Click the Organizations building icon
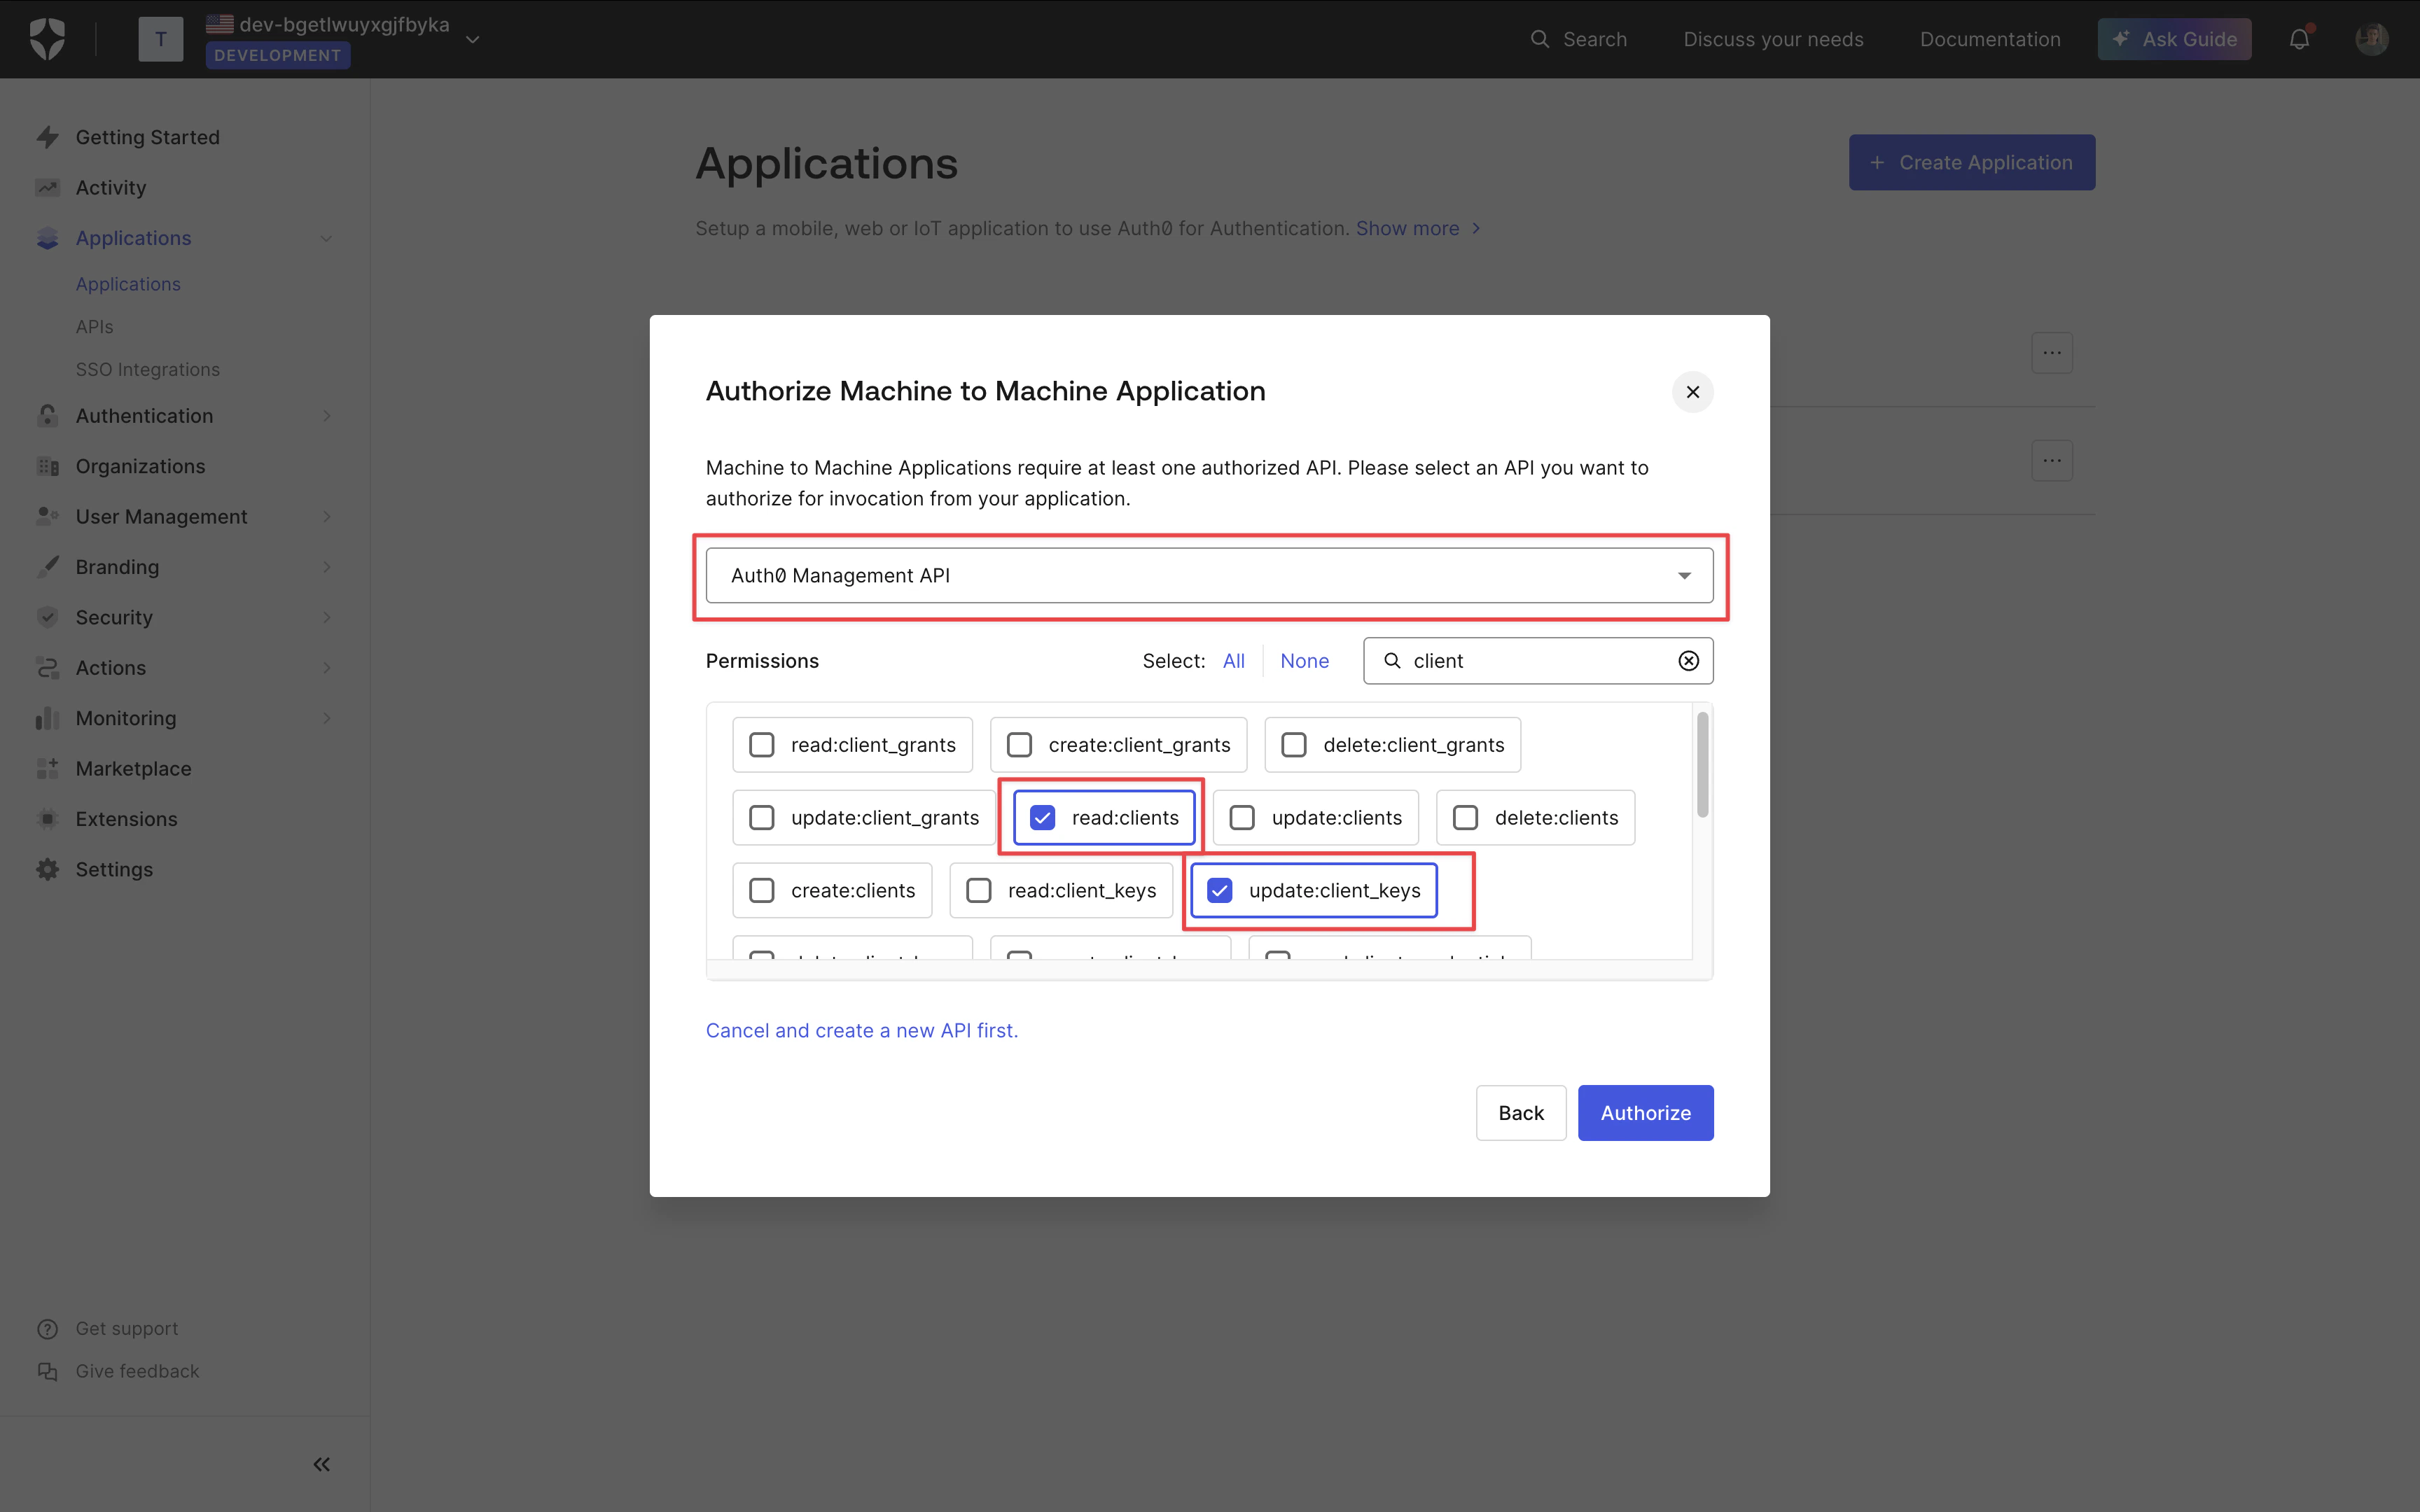Viewport: 2420px width, 1512px height. click(x=47, y=466)
